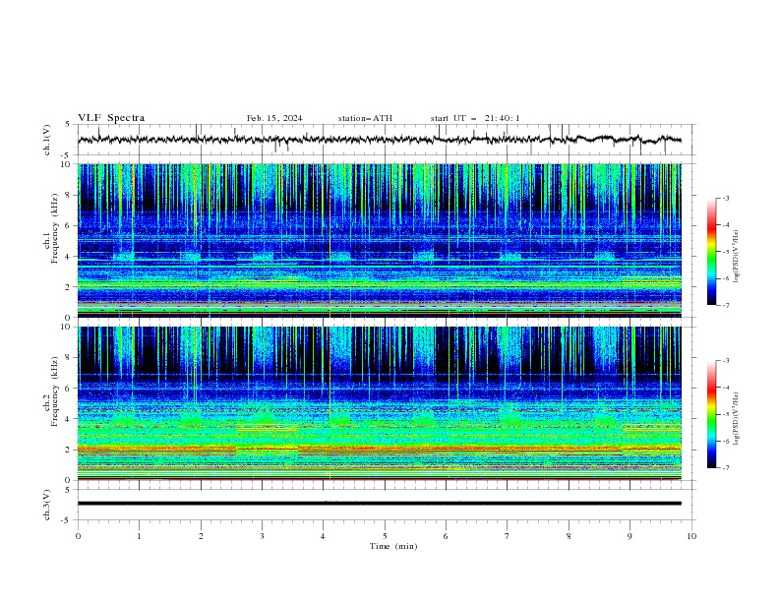Screen dimensions: 779x602
Task: Click time axis tick label "2"
Action: 201,536
